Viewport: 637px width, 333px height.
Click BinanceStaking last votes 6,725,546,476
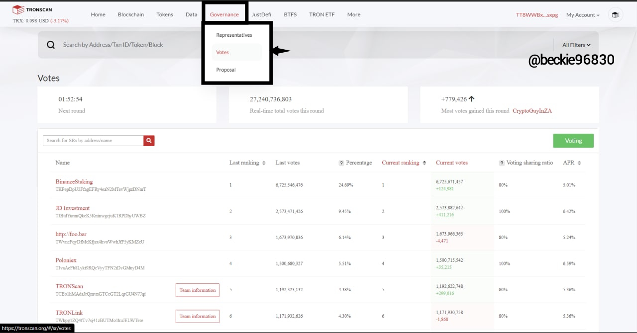pyautogui.click(x=289, y=185)
